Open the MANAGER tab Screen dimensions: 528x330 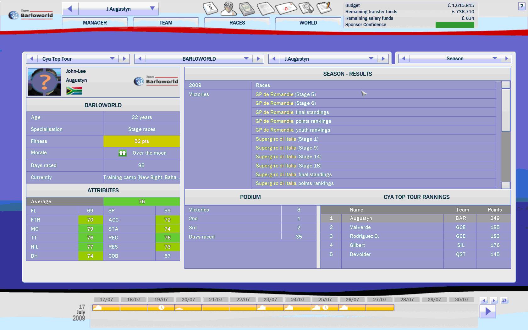pos(95,23)
